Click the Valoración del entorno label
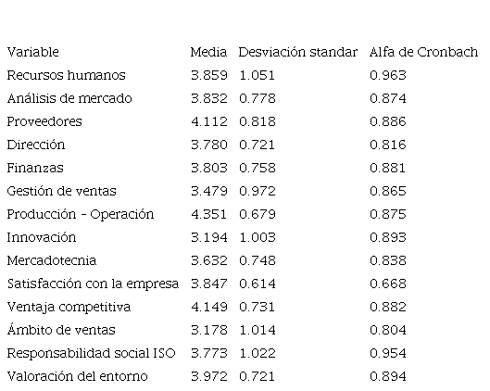490x391 pixels. 77,376
